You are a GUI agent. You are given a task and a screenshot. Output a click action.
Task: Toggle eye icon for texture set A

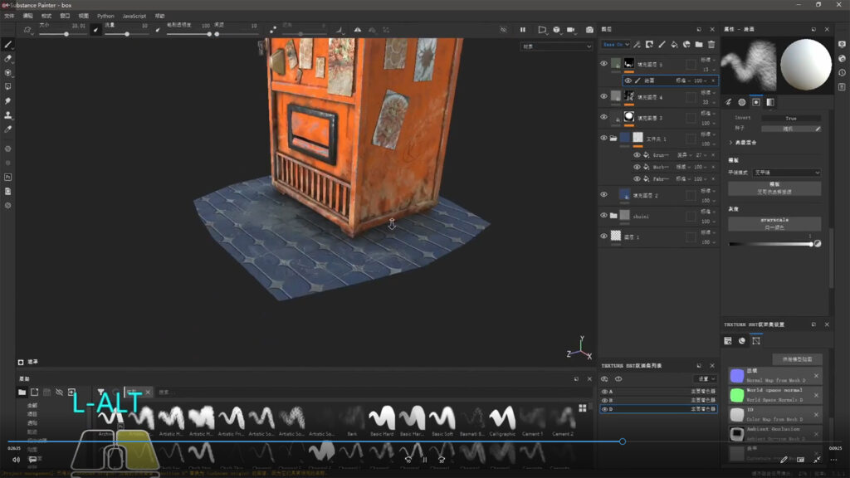point(604,392)
